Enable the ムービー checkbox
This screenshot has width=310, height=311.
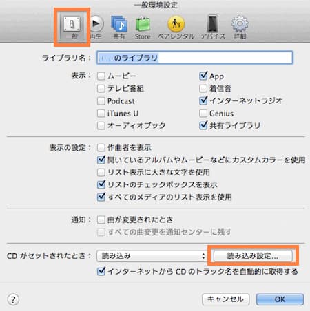pyautogui.click(x=101, y=76)
